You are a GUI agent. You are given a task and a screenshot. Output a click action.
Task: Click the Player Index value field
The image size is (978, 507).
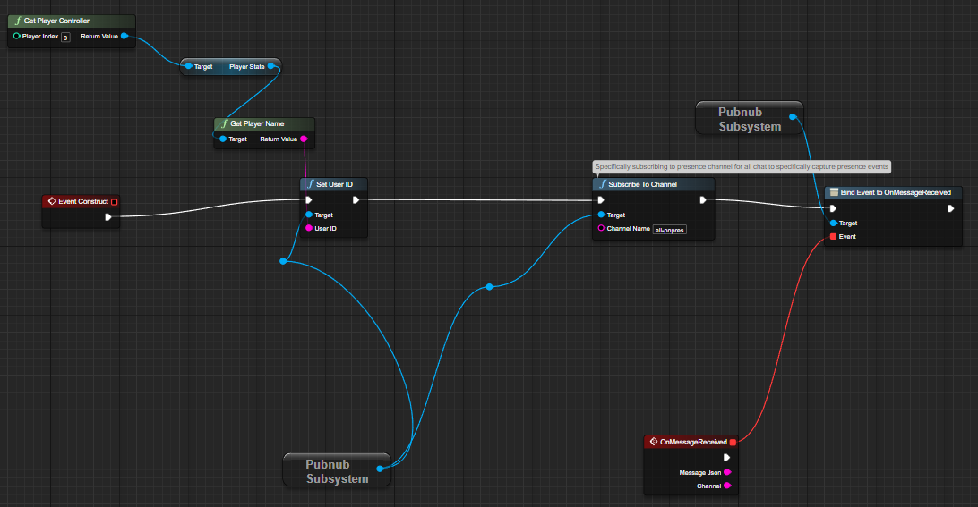pos(65,37)
